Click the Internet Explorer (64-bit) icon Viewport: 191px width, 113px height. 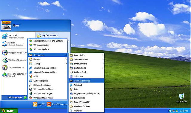[31, 72]
